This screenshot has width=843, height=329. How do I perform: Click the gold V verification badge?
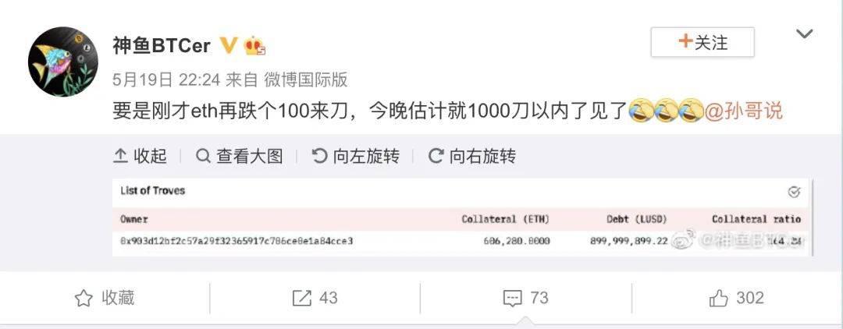pyautogui.click(x=228, y=46)
